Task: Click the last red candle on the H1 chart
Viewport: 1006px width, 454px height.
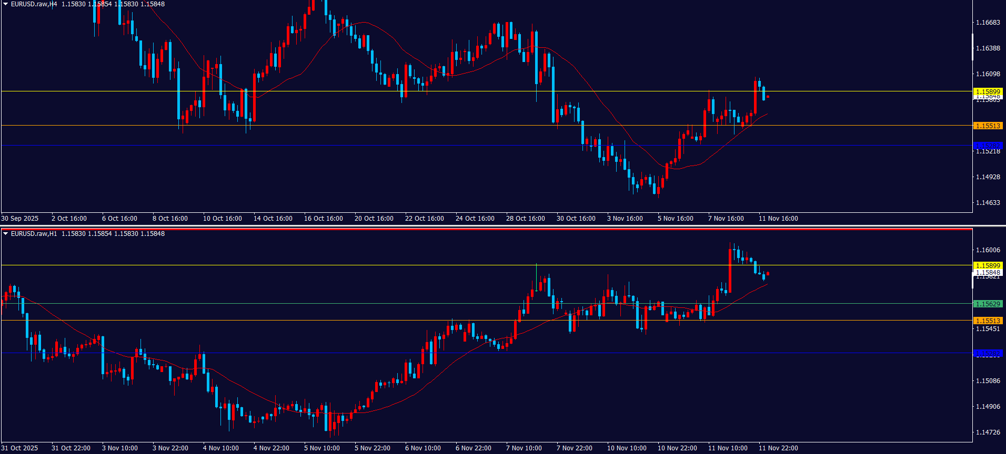Action: (x=768, y=273)
